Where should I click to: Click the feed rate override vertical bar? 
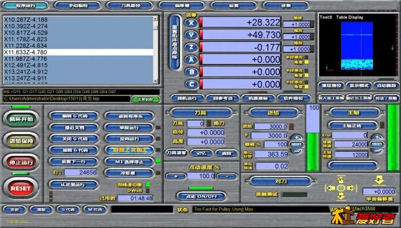[313, 138]
